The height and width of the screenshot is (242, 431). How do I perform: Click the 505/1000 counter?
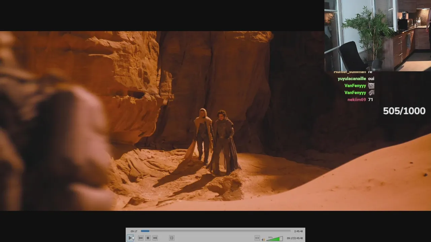tap(404, 111)
